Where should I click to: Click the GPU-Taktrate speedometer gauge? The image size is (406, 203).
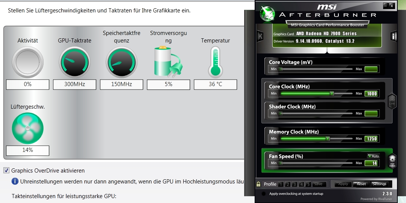(x=75, y=62)
